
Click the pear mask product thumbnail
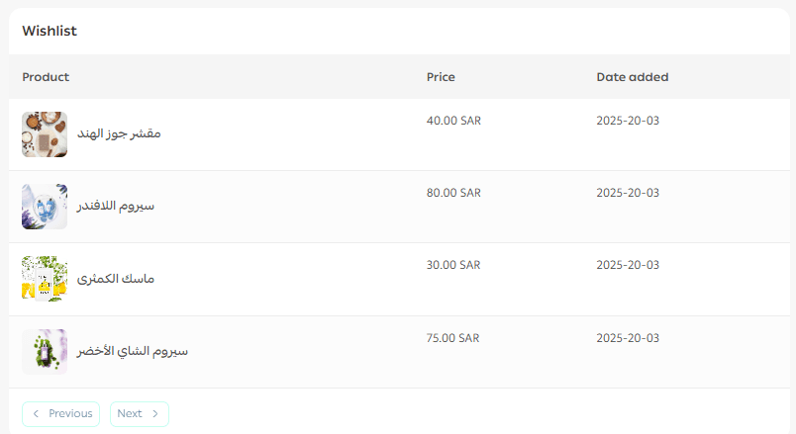click(x=45, y=279)
